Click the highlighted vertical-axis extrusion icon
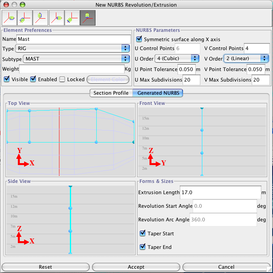The width and height of the screenshot is (273, 273). pyautogui.click(x=87, y=18)
